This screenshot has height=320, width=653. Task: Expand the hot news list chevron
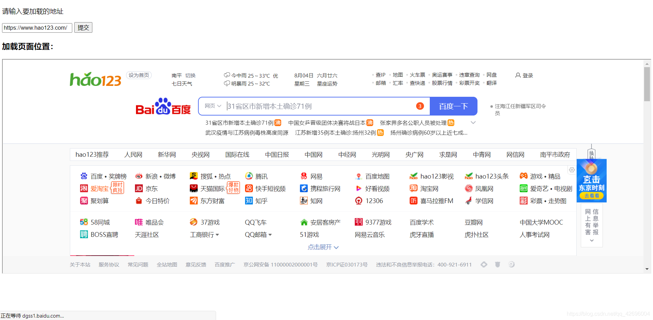(473, 123)
